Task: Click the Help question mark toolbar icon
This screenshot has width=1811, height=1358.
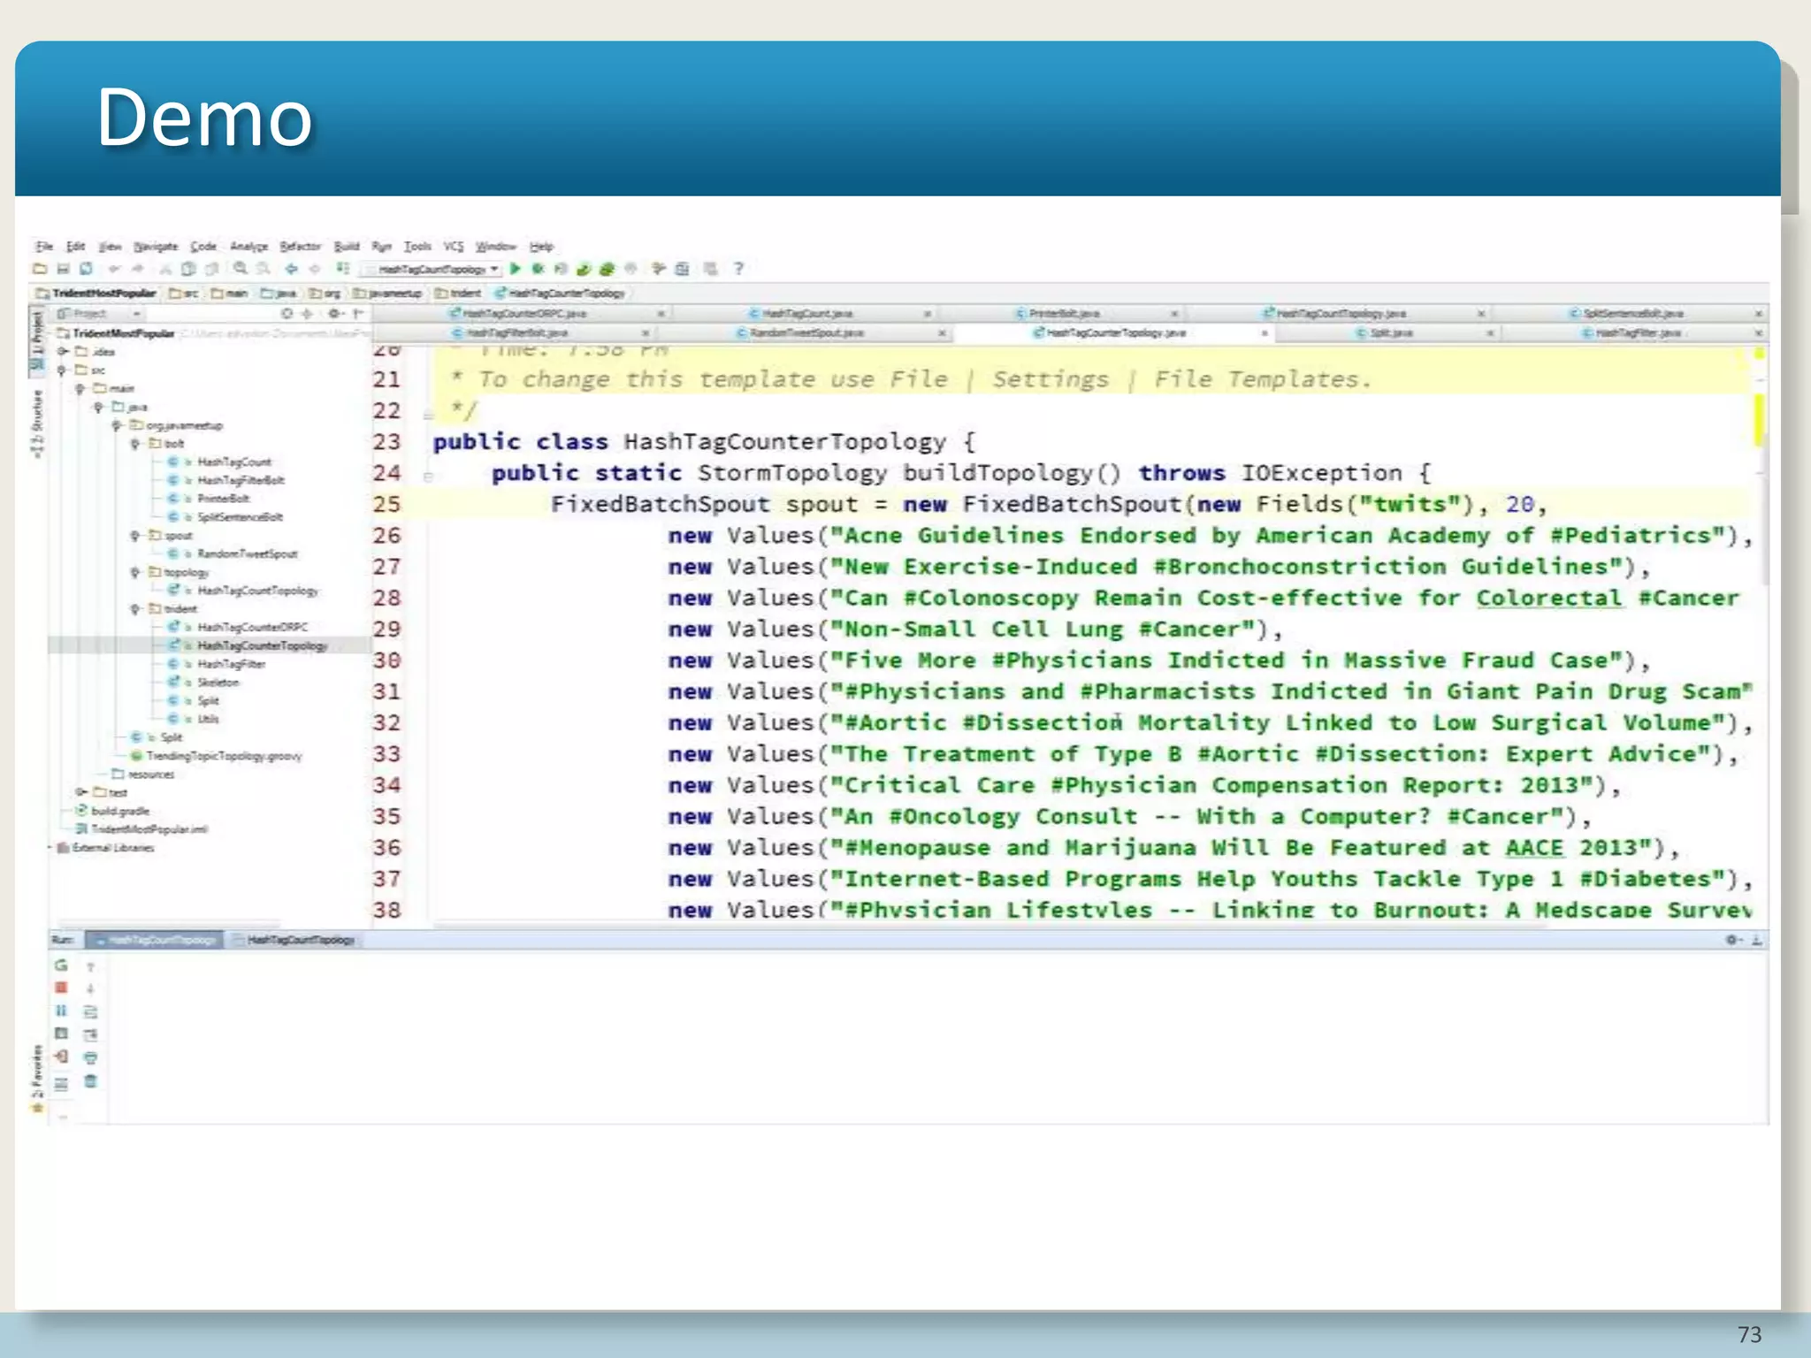Action: click(738, 269)
